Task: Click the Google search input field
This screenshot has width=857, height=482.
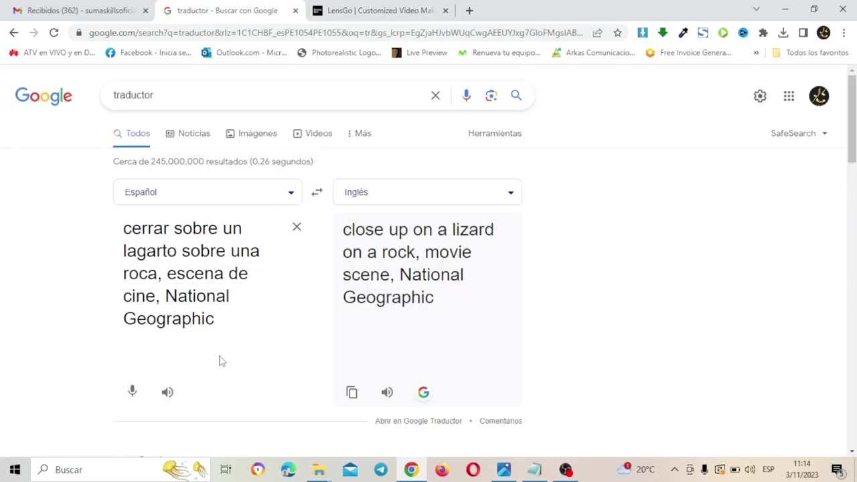Action: click(x=268, y=95)
